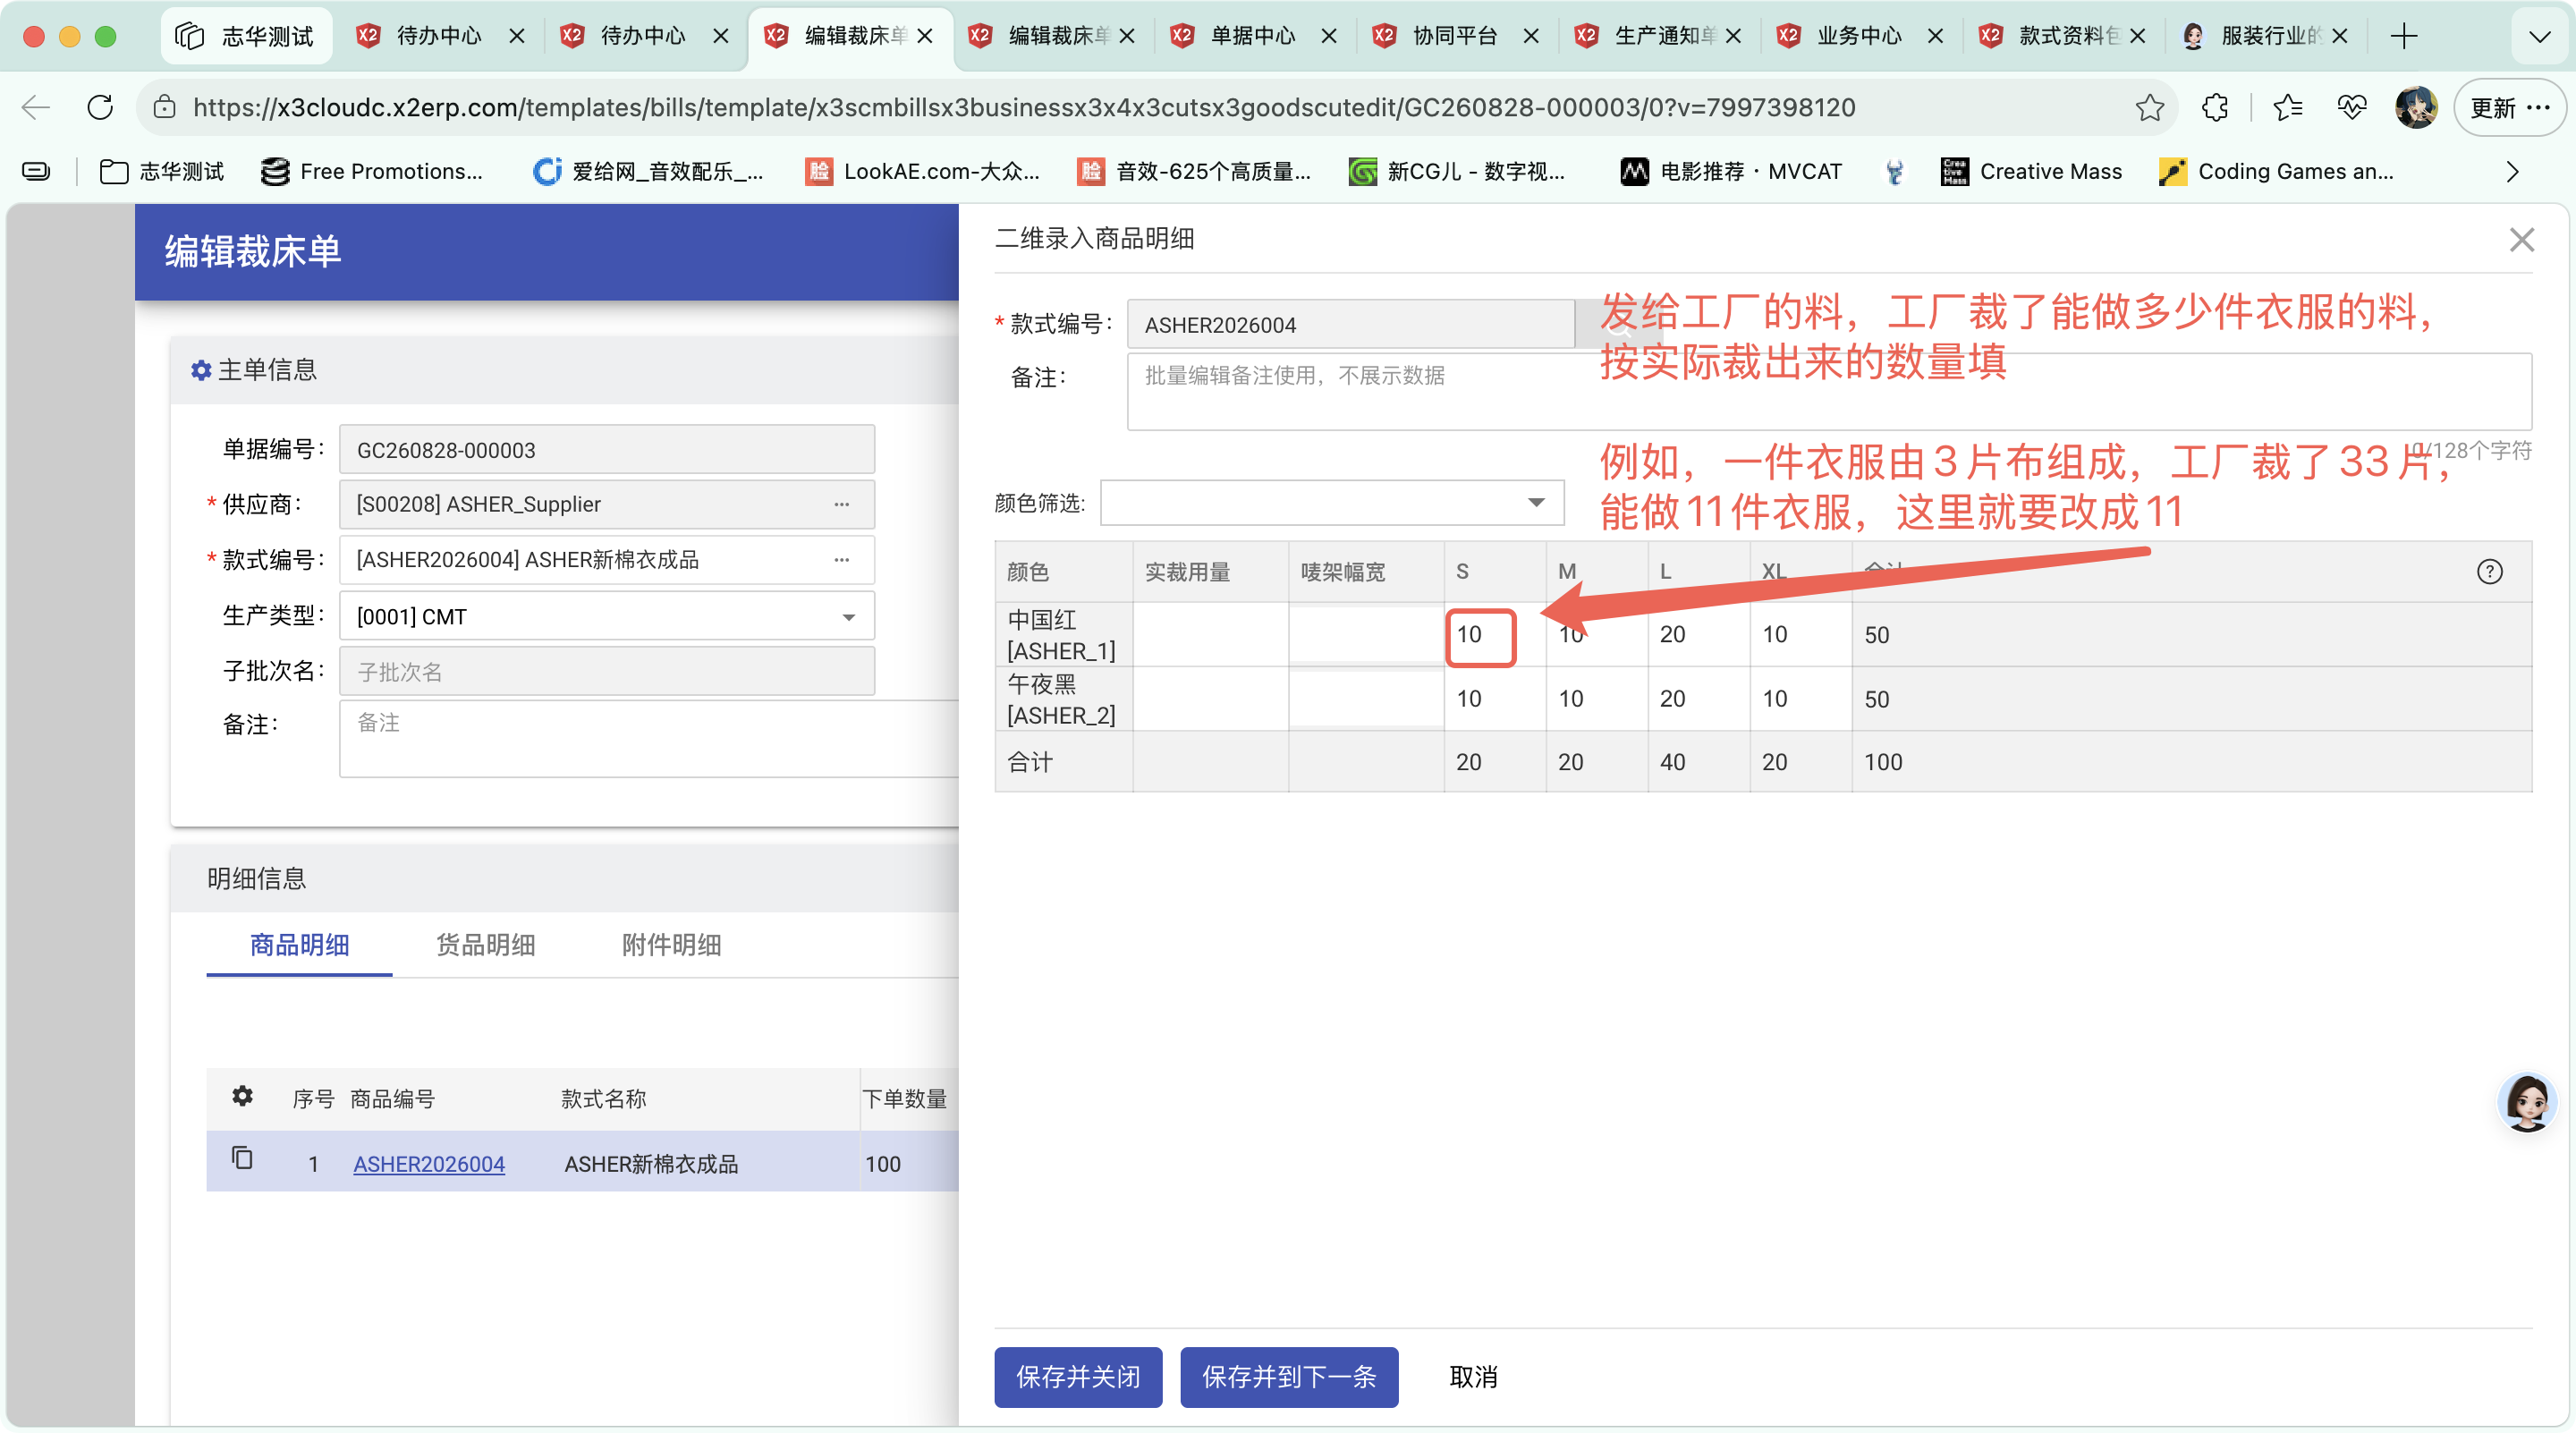Click the 备注 textarea in the dialog
This screenshot has width=2576, height=1433.
coord(1829,391)
